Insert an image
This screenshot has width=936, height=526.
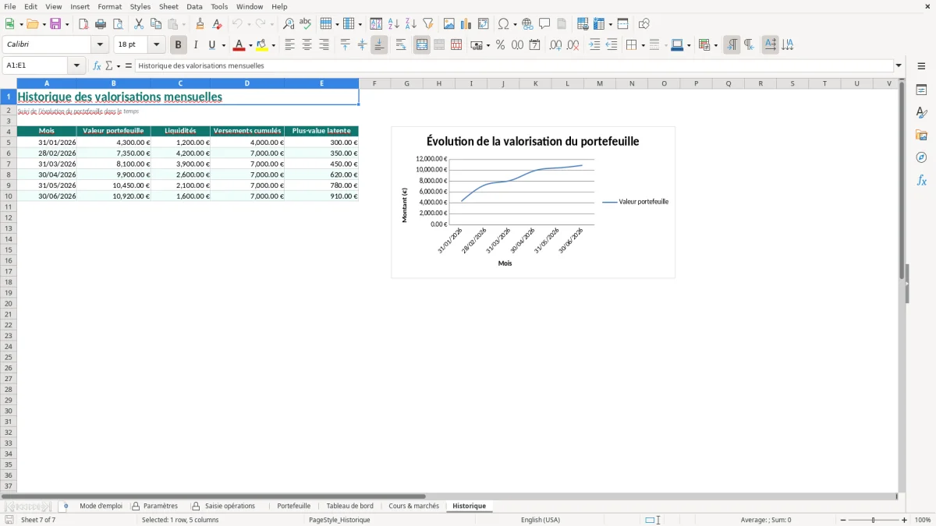449,24
